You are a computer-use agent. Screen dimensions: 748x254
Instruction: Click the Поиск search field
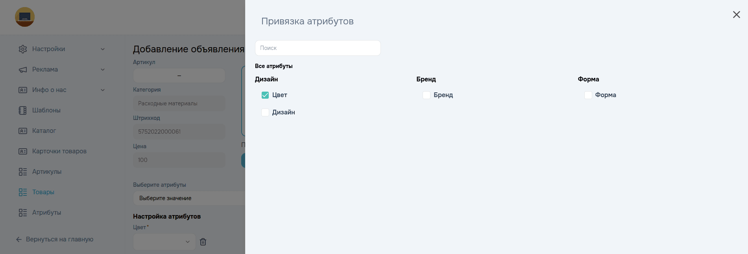[318, 48]
